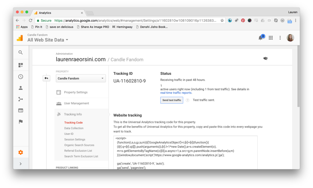Image resolution: width=313 pixels, height=188 pixels.
Task: Open the Candle Fandom property dropdown
Action: (81, 78)
